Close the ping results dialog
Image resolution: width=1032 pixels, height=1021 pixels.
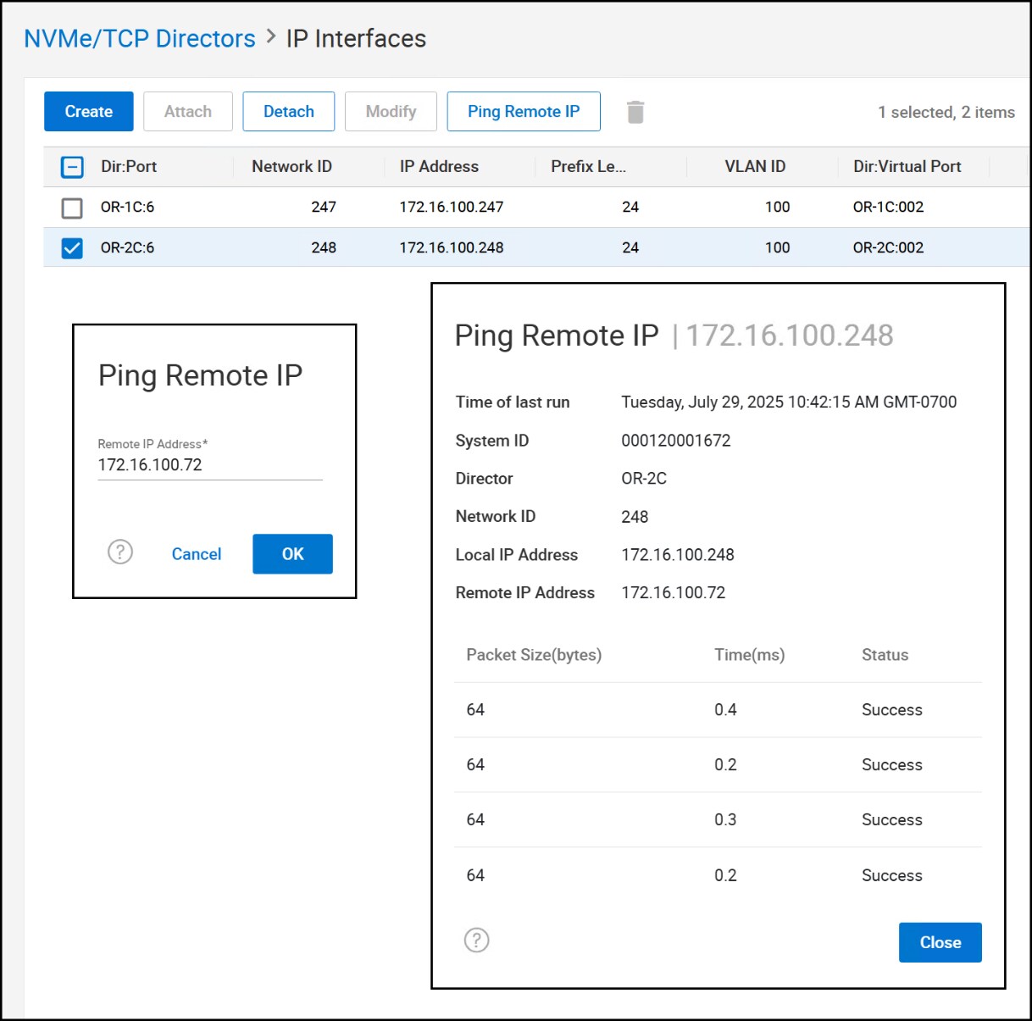click(940, 942)
